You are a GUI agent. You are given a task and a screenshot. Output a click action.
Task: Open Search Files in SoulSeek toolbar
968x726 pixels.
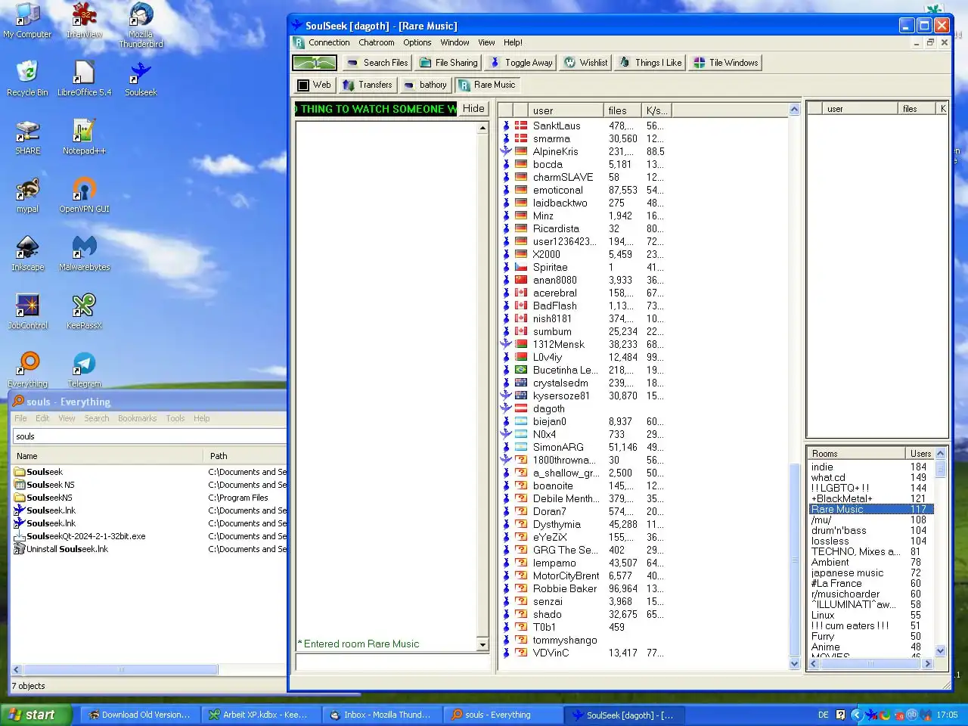coord(377,63)
